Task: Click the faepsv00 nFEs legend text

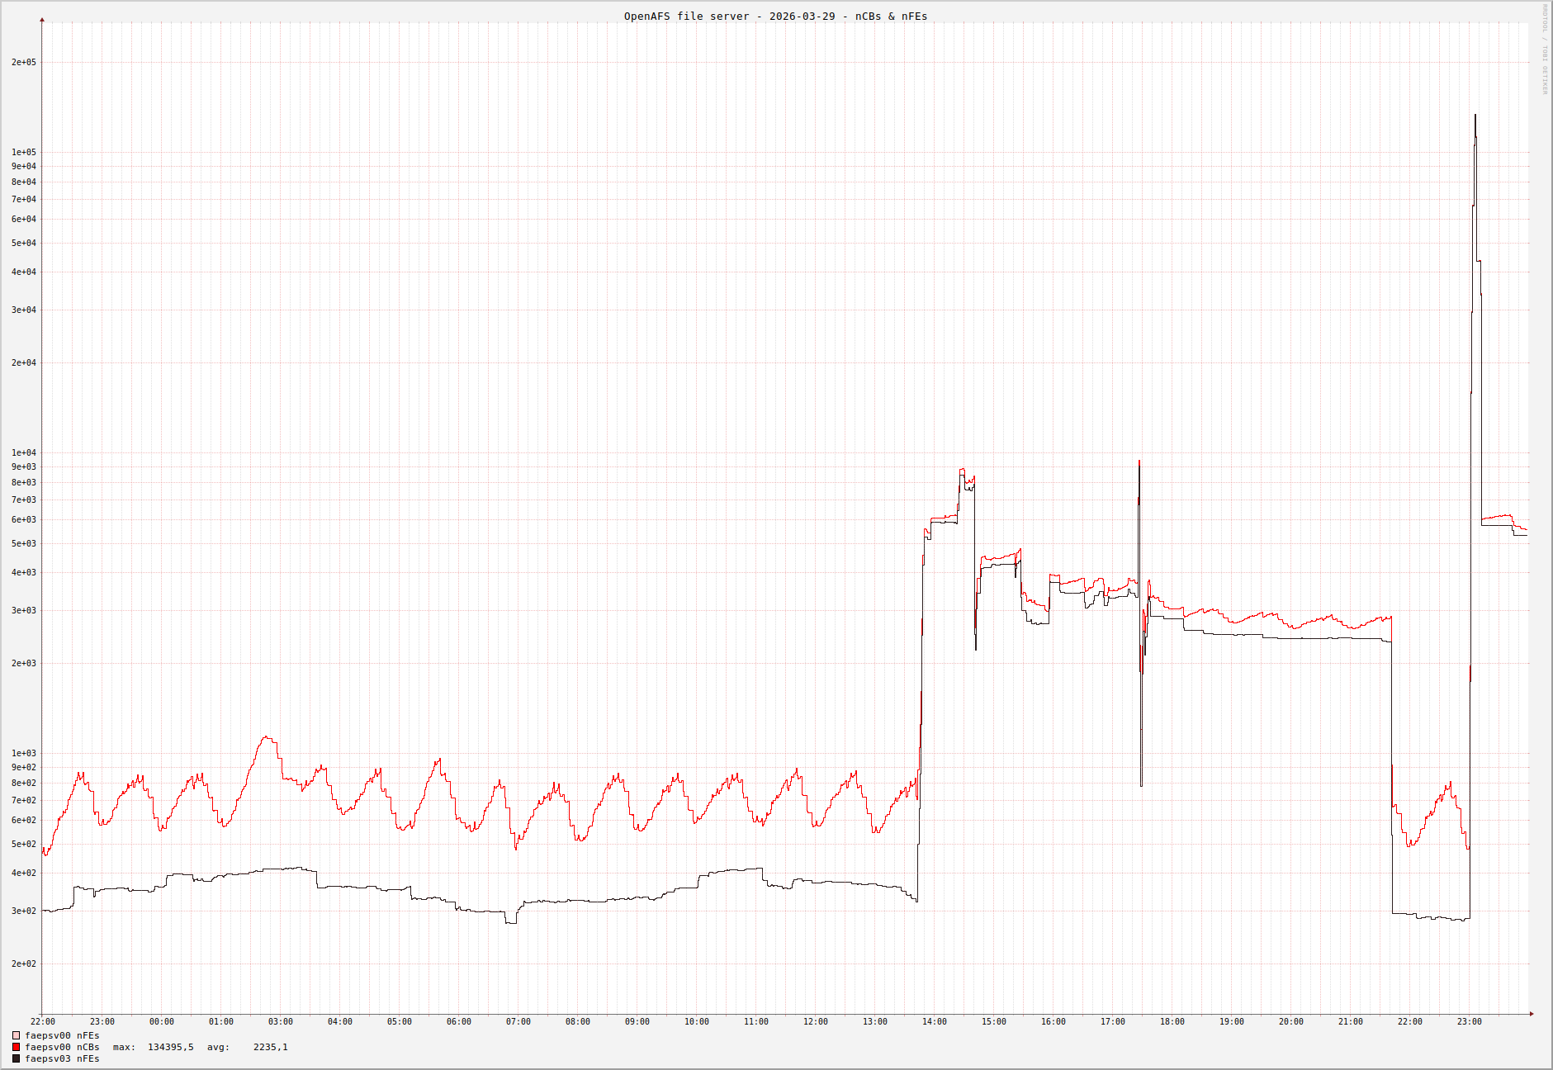Action: point(62,1035)
